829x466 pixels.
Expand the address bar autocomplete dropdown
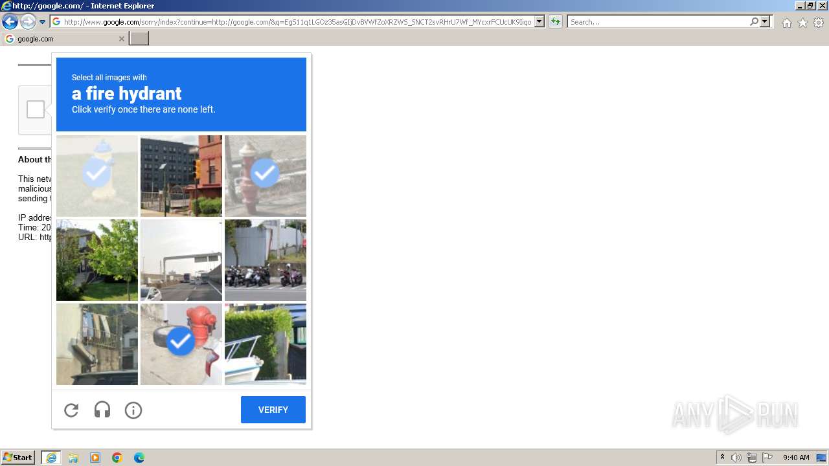[539, 22]
